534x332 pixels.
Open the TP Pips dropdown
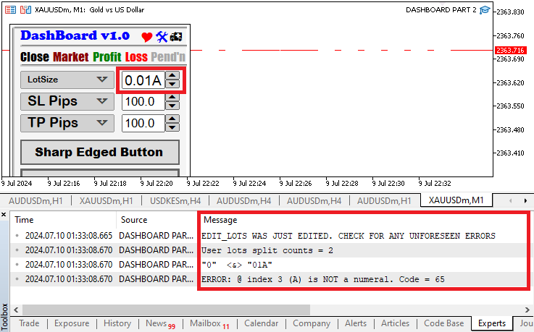(67, 123)
